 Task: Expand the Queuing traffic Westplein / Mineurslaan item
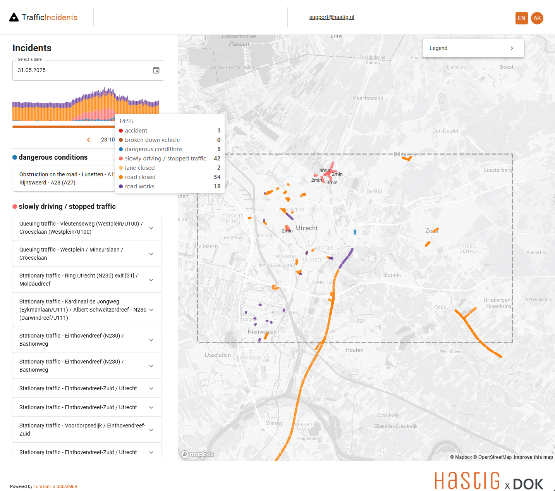coord(151,254)
